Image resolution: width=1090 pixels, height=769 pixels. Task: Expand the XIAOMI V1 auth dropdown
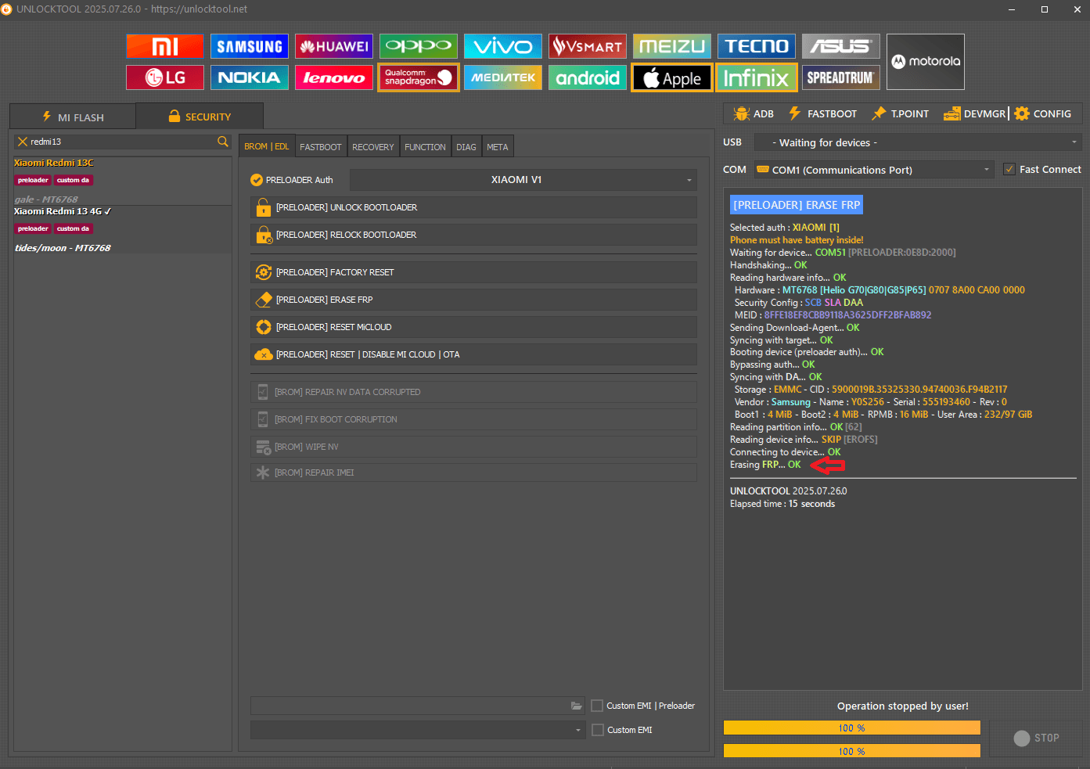point(523,180)
